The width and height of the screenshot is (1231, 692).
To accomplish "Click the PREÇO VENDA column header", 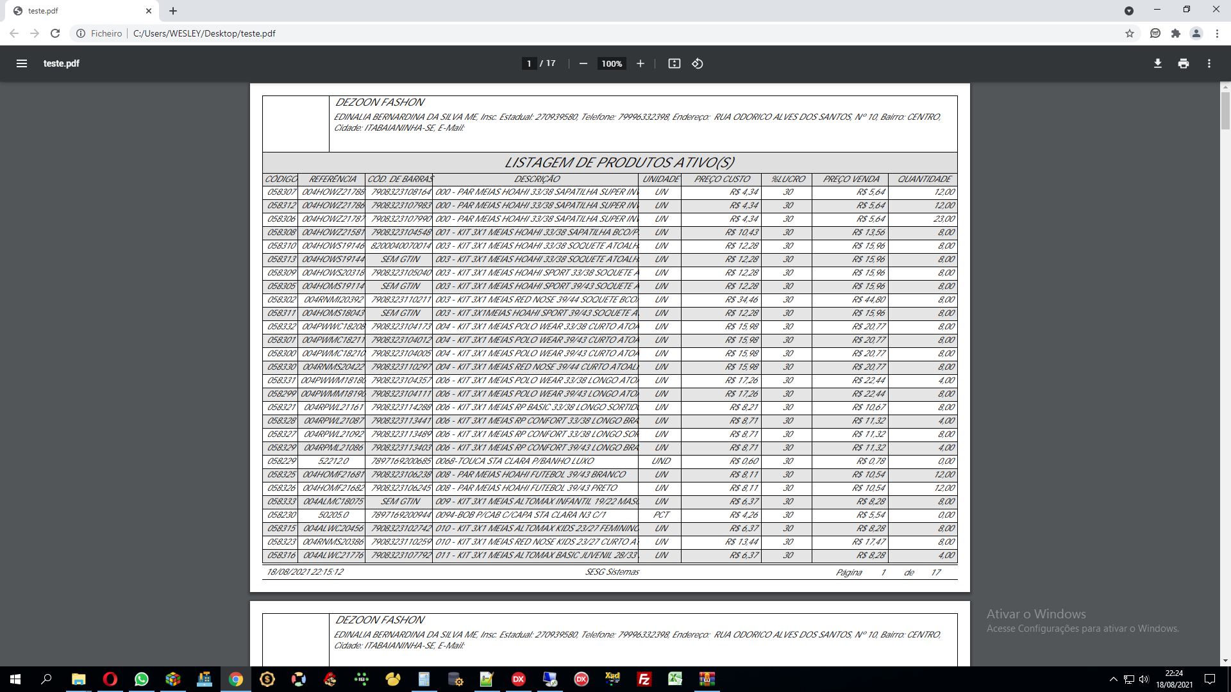I will (851, 179).
